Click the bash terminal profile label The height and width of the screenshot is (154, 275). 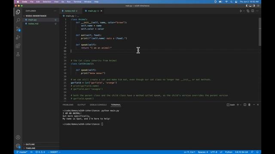(231, 105)
